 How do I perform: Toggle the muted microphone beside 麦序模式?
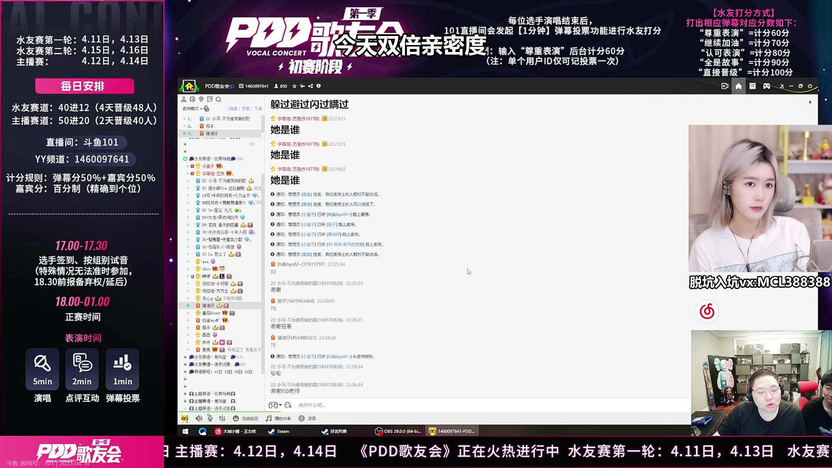pos(207,109)
